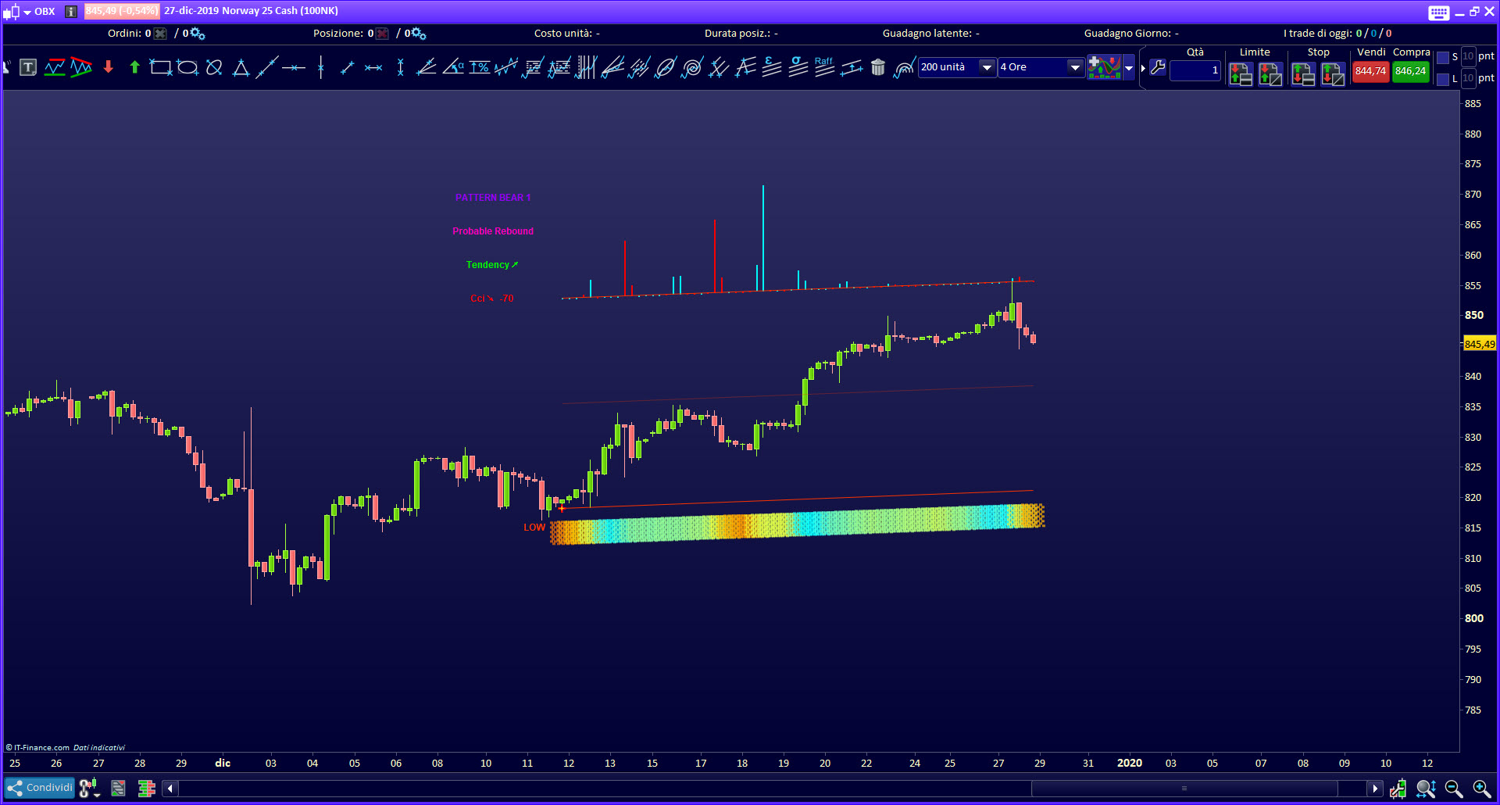Zoom in using the magnifier plus icon

pos(1480,789)
